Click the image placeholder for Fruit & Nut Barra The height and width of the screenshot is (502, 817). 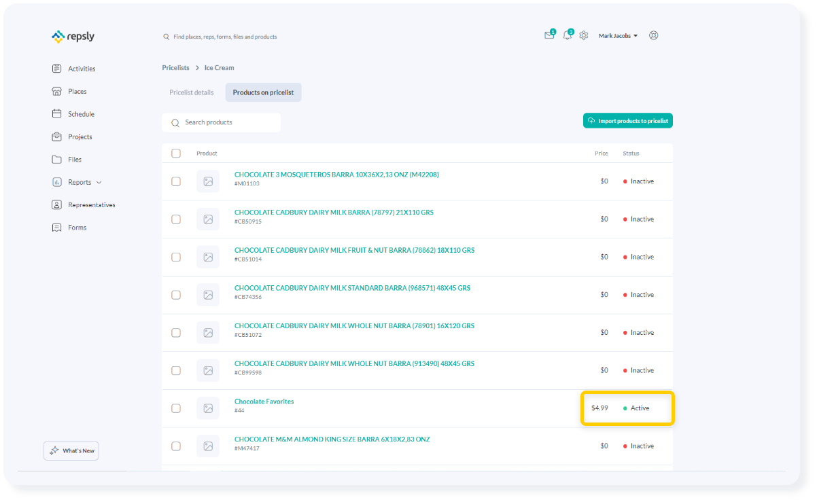coord(208,257)
